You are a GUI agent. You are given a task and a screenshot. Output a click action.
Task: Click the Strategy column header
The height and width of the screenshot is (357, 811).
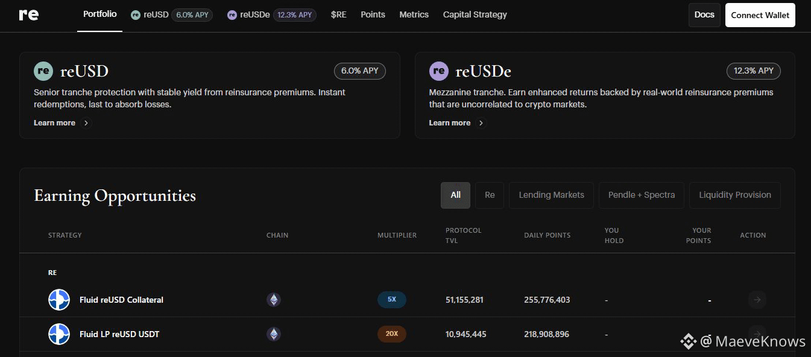click(x=65, y=235)
